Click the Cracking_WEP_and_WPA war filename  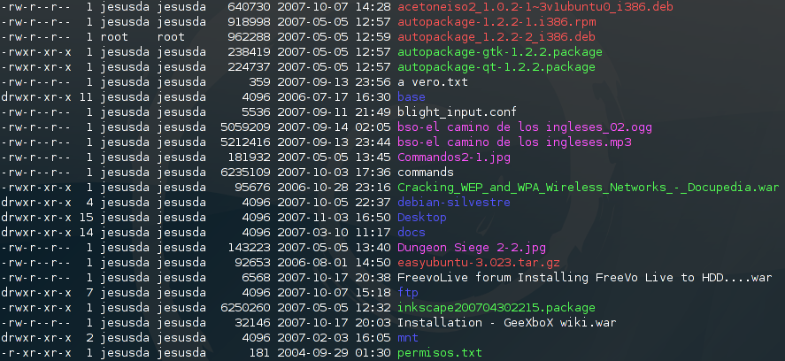pyautogui.click(x=588, y=187)
